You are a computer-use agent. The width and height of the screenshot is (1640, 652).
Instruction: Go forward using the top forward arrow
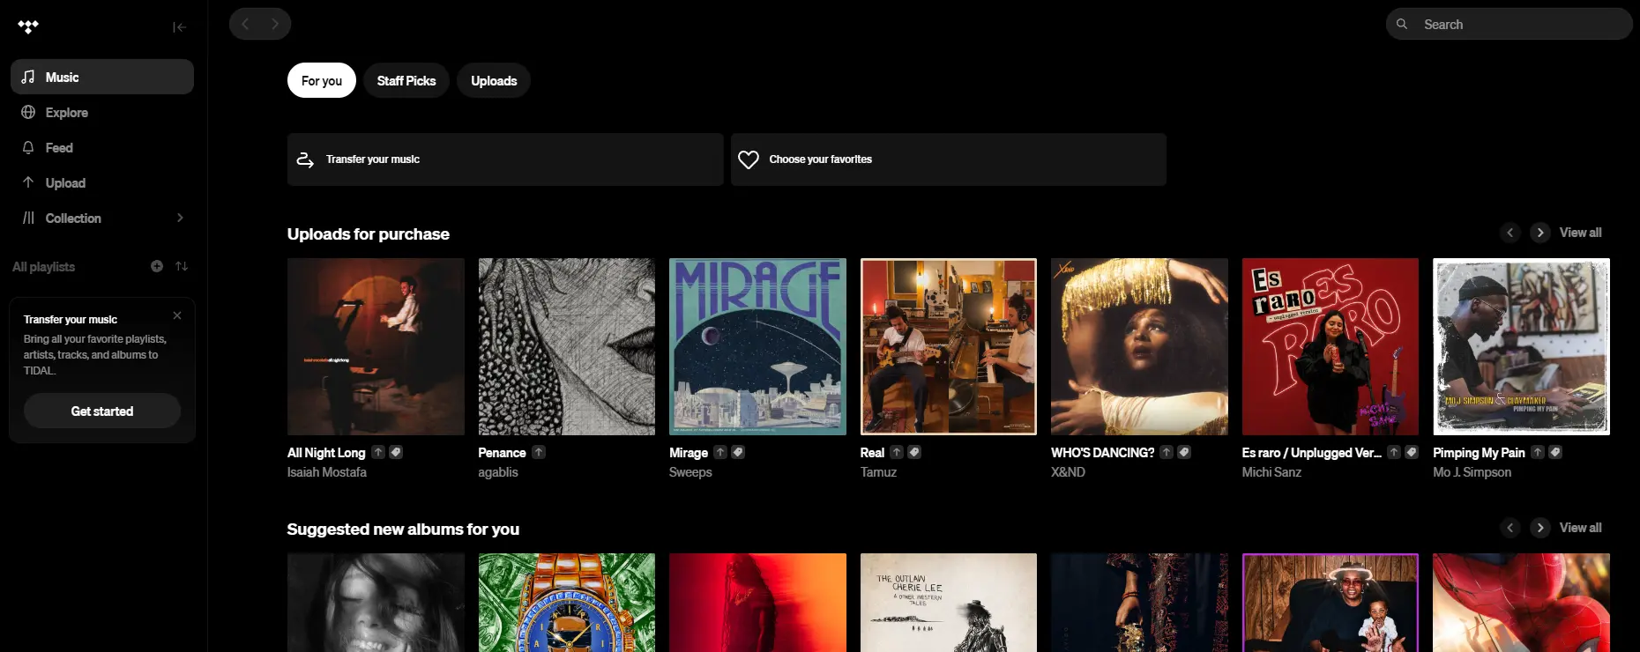click(x=275, y=24)
